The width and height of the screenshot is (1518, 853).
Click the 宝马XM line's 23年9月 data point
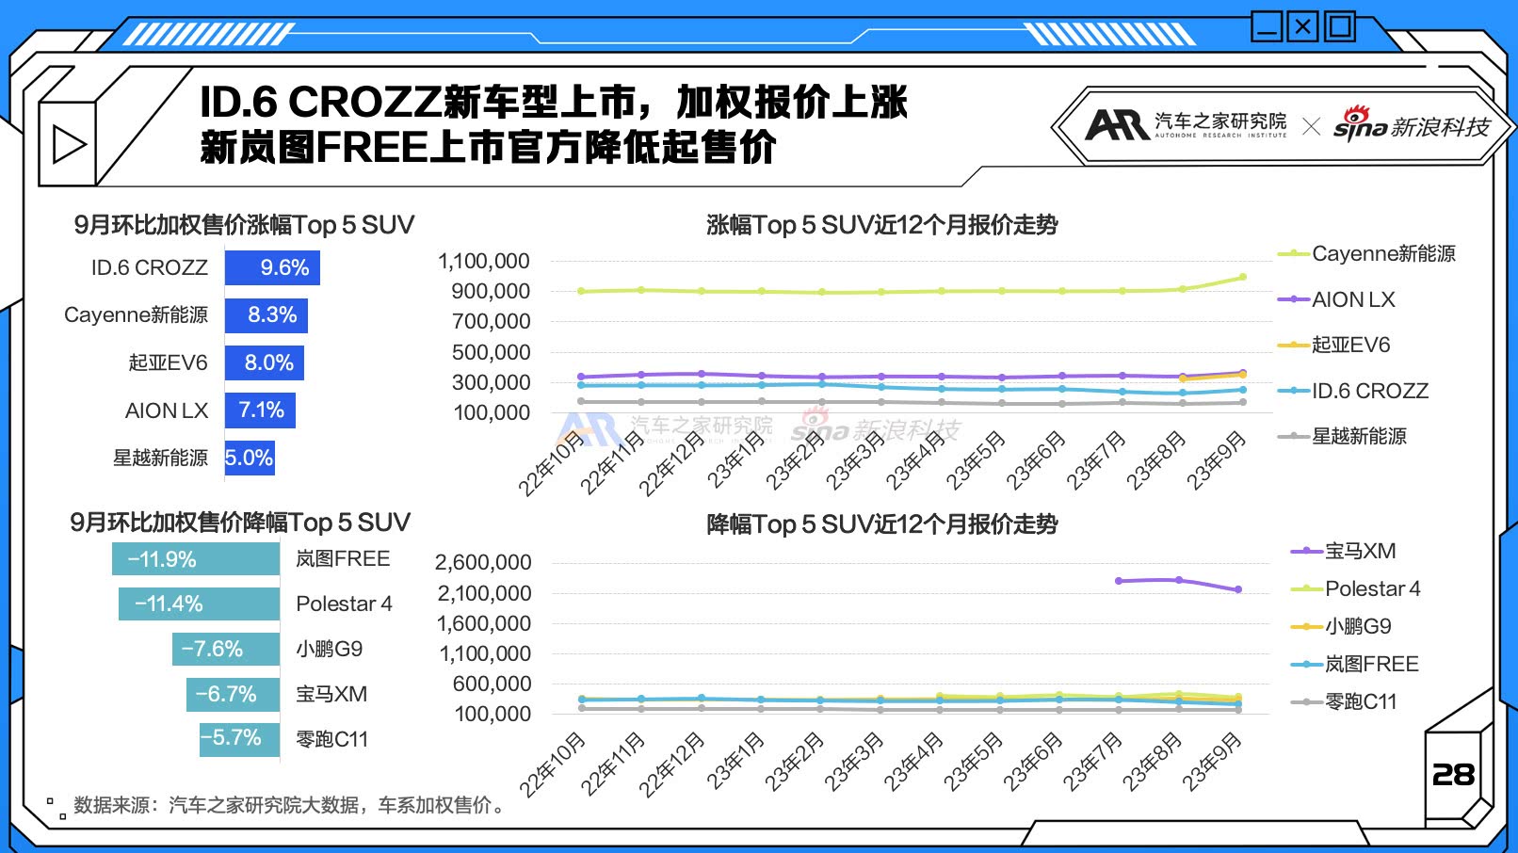tap(1238, 589)
